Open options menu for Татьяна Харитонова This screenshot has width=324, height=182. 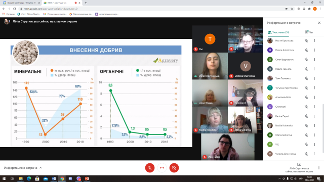tap(314, 88)
